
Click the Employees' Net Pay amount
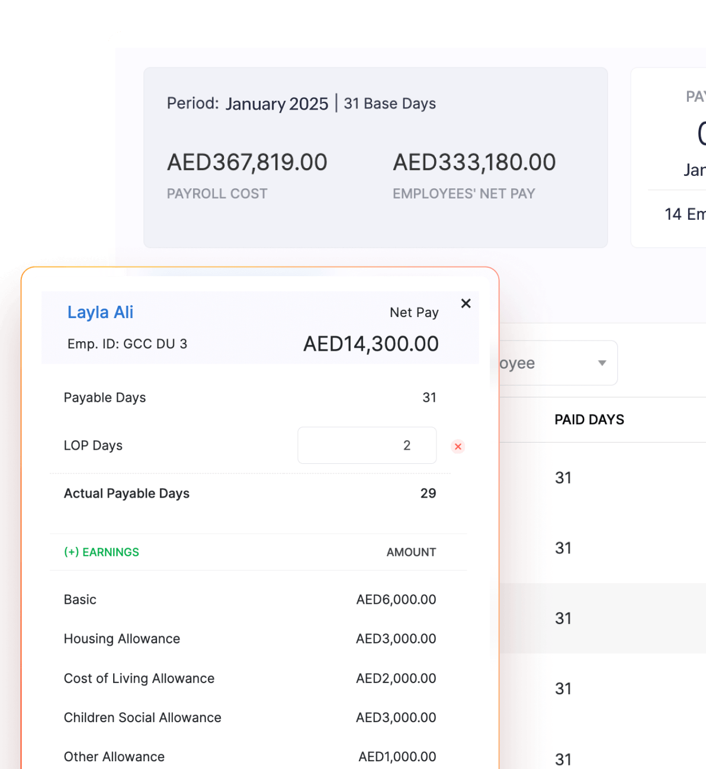click(474, 162)
